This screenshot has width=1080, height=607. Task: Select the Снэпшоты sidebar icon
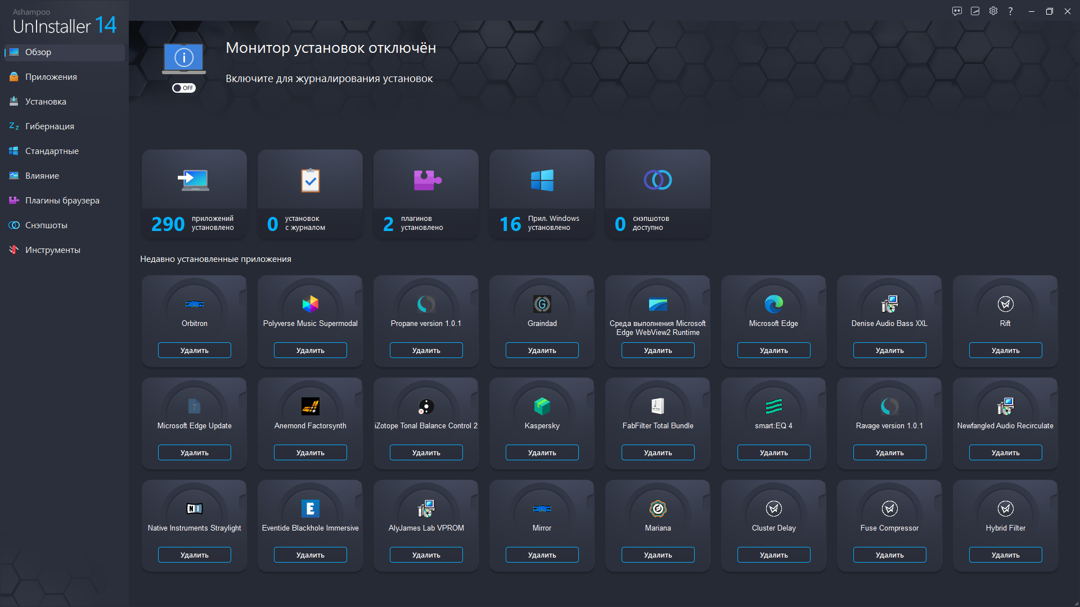click(13, 225)
